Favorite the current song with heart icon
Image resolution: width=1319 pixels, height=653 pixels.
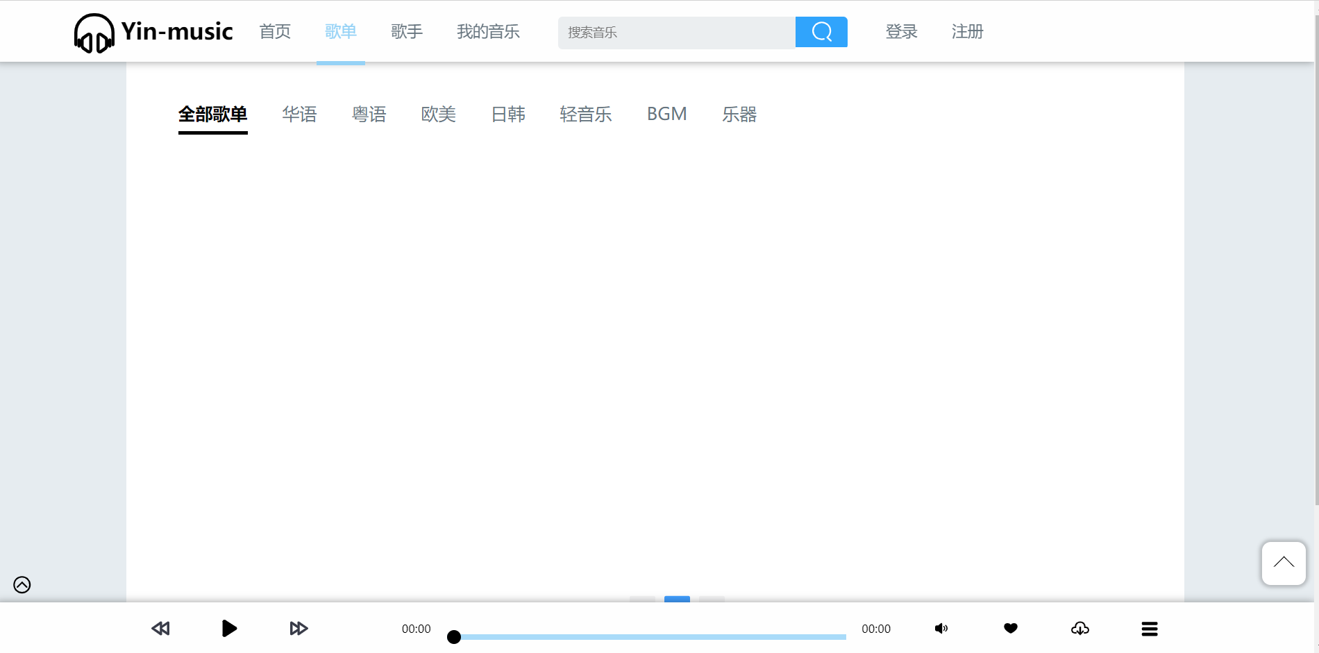[x=1011, y=629]
